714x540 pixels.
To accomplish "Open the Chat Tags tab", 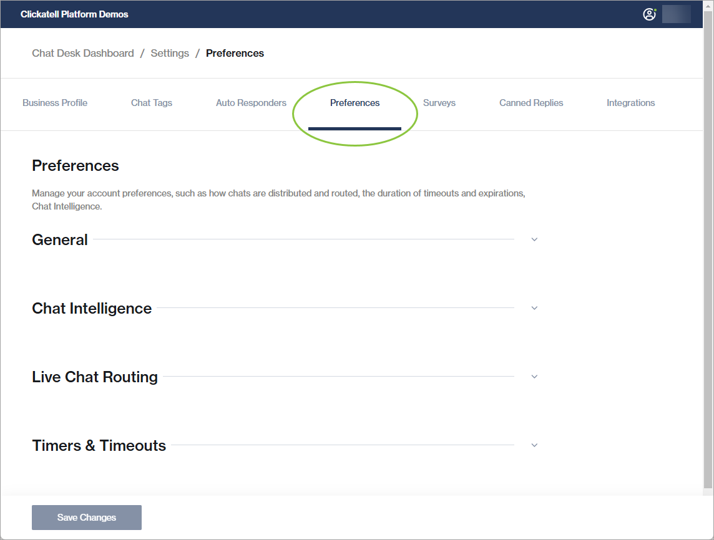I will 152,103.
